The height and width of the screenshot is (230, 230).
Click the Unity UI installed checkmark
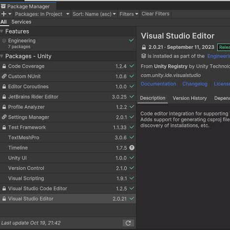point(132,158)
